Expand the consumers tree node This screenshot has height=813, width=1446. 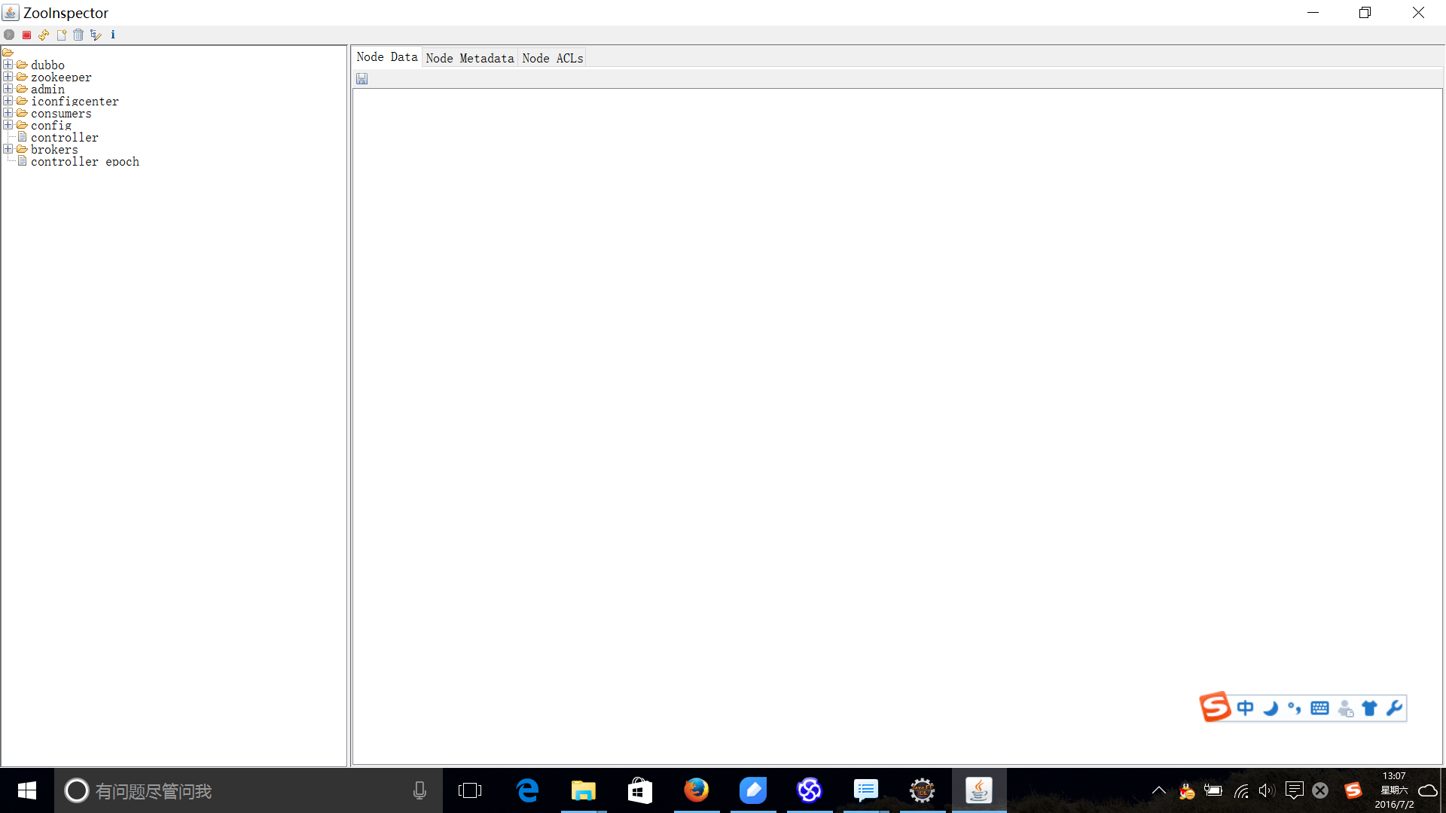coord(8,113)
